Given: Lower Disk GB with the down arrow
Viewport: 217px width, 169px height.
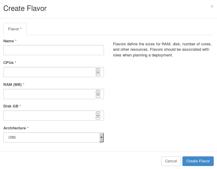Looking at the screenshot, I should 98,117.
